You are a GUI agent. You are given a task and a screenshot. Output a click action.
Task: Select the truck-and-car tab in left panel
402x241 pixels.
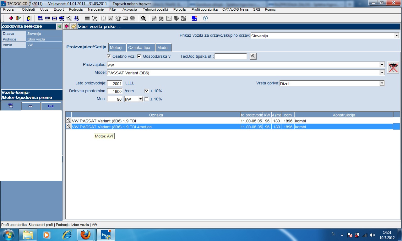pos(11,106)
